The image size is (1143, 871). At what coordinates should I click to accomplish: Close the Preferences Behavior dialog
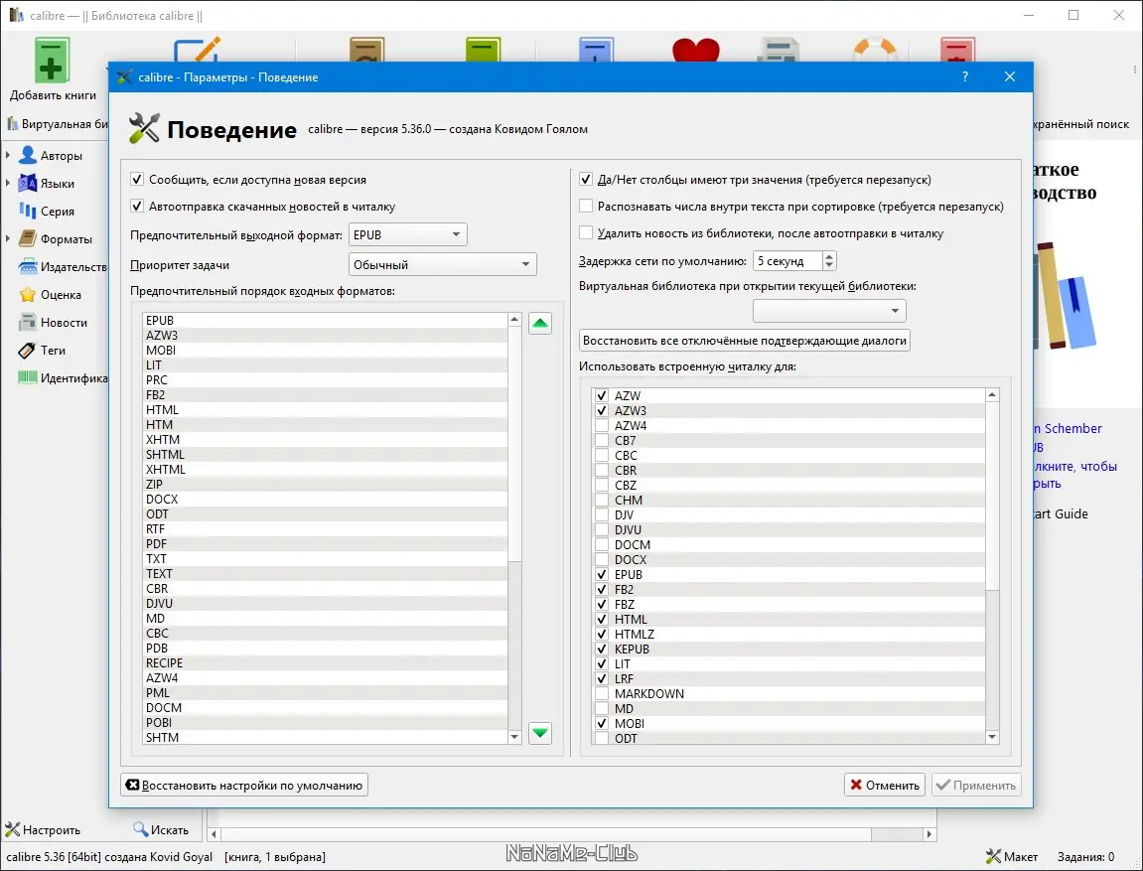[x=1010, y=76]
